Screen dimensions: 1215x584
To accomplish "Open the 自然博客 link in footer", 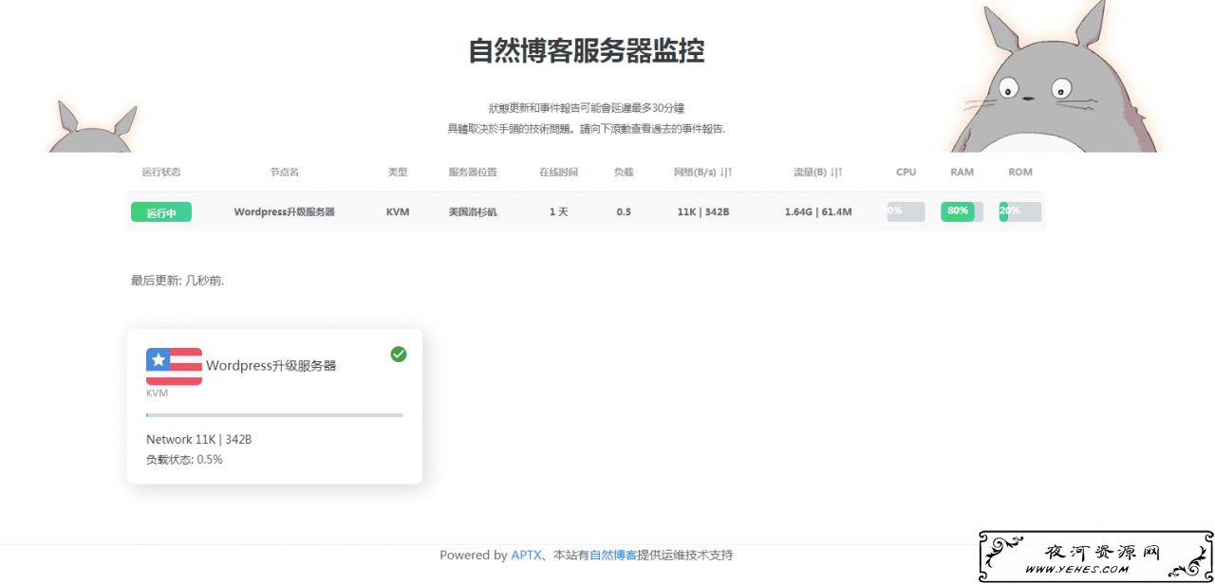I will 613,556.
